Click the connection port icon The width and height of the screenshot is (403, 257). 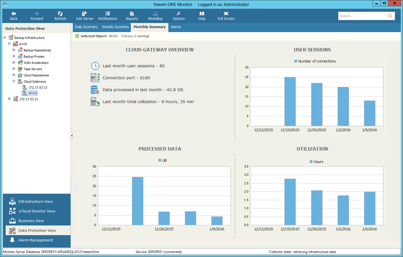click(95, 78)
